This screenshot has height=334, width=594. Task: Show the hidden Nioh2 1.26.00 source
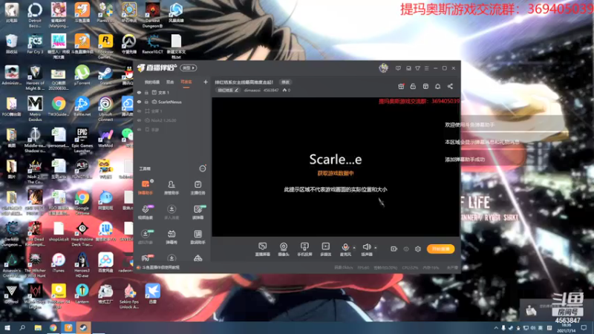139,120
